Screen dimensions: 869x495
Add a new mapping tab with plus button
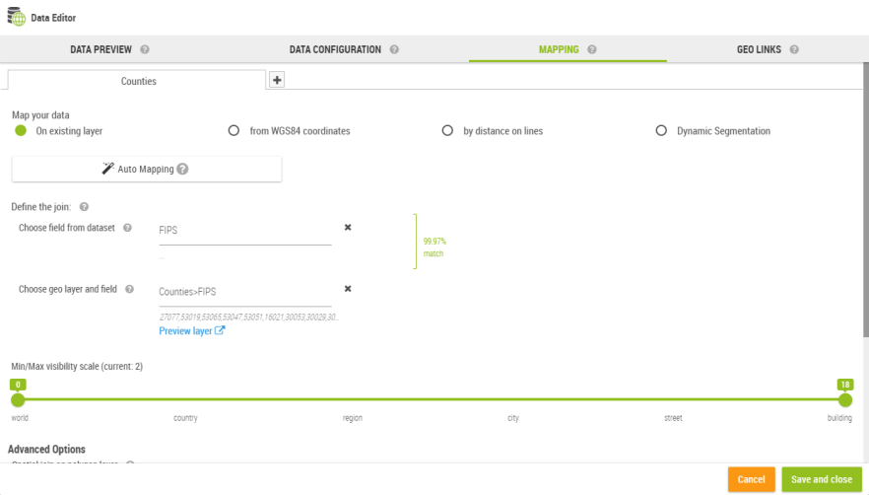click(277, 81)
